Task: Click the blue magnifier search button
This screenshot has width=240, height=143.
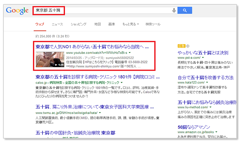Action: click(185, 10)
